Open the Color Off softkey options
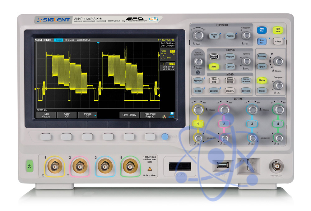This screenshot has height=211, width=311. tap(67, 115)
